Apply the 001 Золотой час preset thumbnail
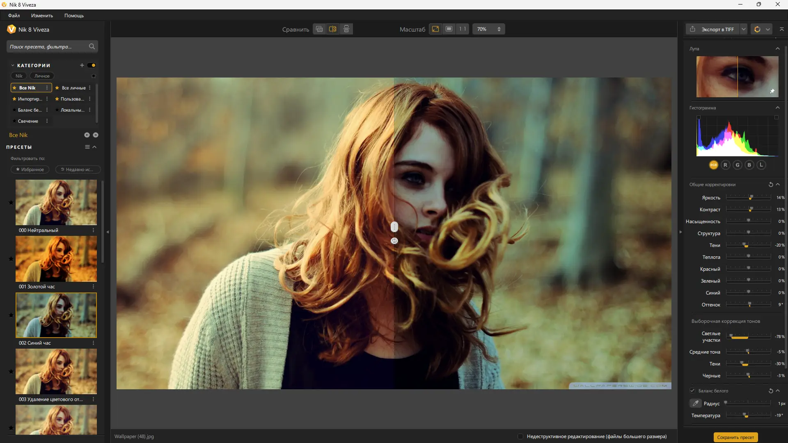Screen dimensions: 788x443 click(x=56, y=259)
